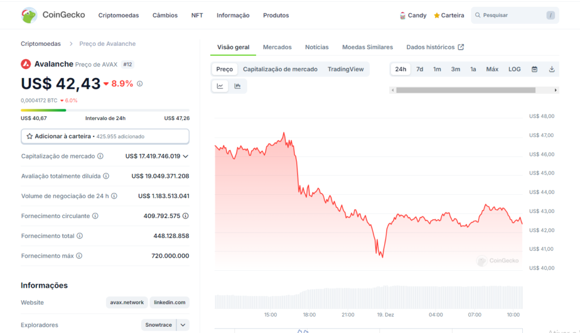Select the 3m time range
The height and width of the screenshot is (333, 580).
click(456, 69)
